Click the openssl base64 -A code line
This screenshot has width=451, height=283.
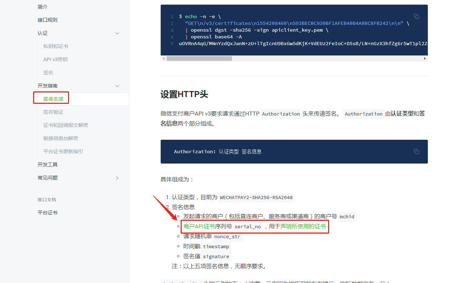tap(214, 37)
